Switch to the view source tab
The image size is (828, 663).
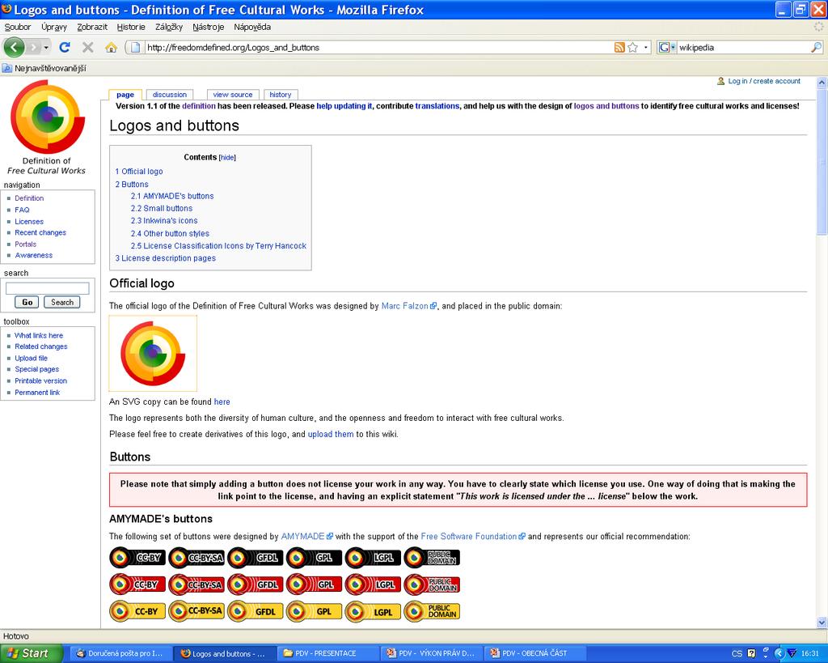pyautogui.click(x=233, y=95)
